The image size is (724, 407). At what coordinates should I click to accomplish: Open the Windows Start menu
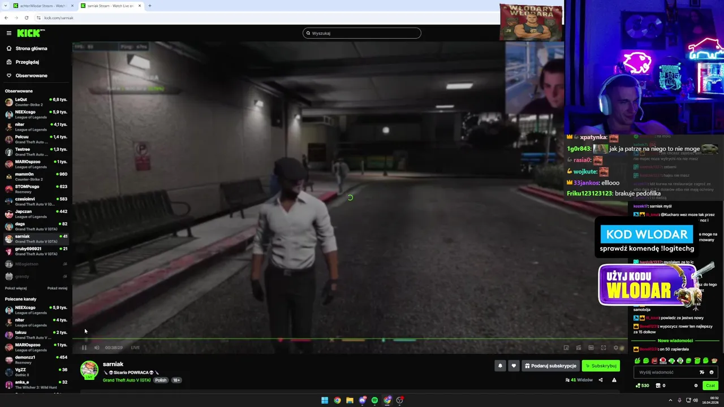(x=325, y=400)
